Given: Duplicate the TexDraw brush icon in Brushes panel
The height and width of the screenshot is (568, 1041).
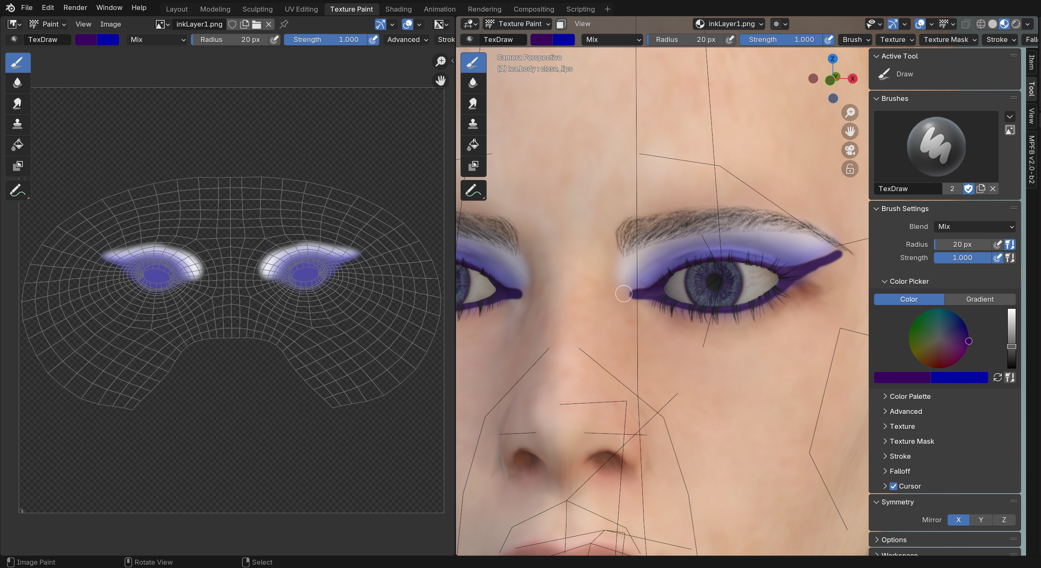Looking at the screenshot, I should click(x=981, y=189).
